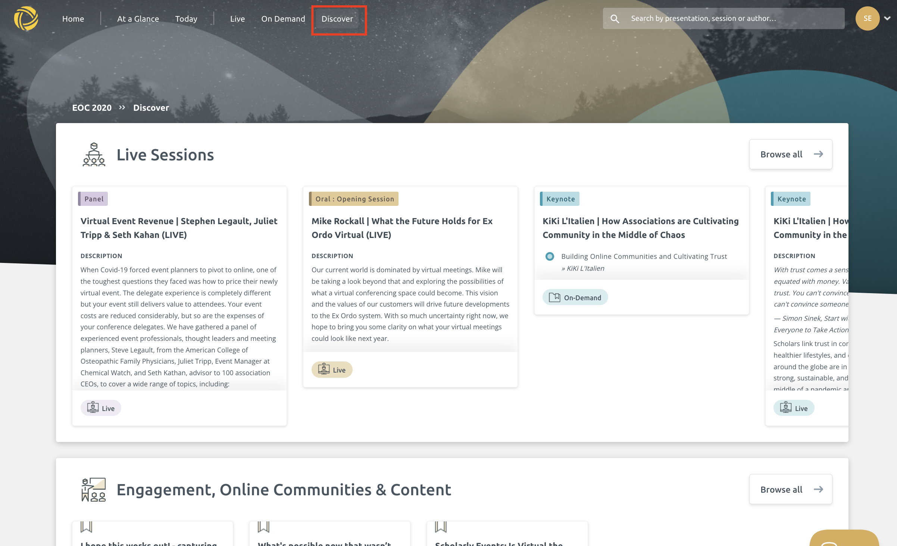The width and height of the screenshot is (897, 546).
Task: Click the SE avatar circle
Action: [x=867, y=18]
